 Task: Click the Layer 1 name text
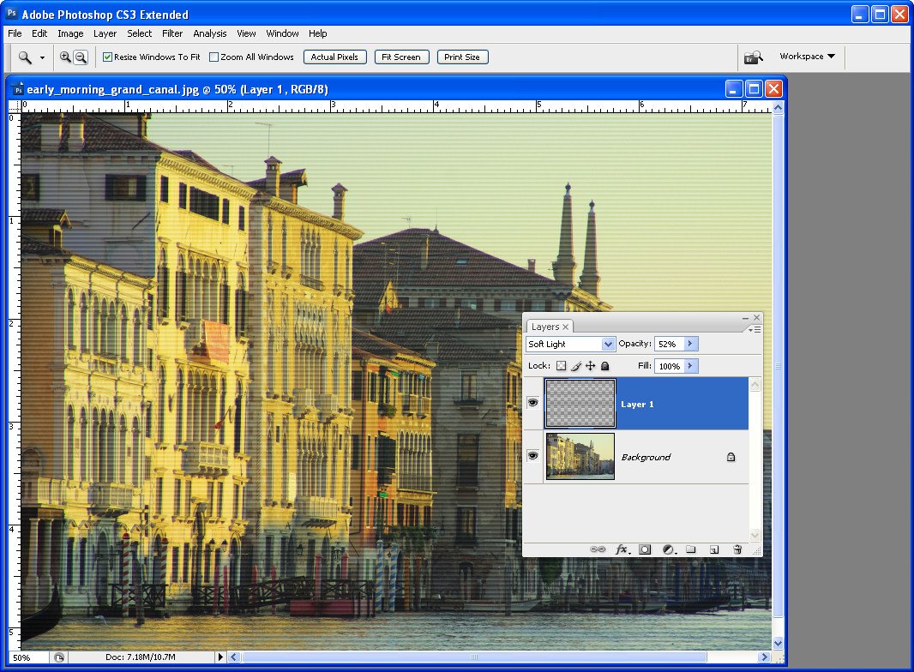pos(637,405)
